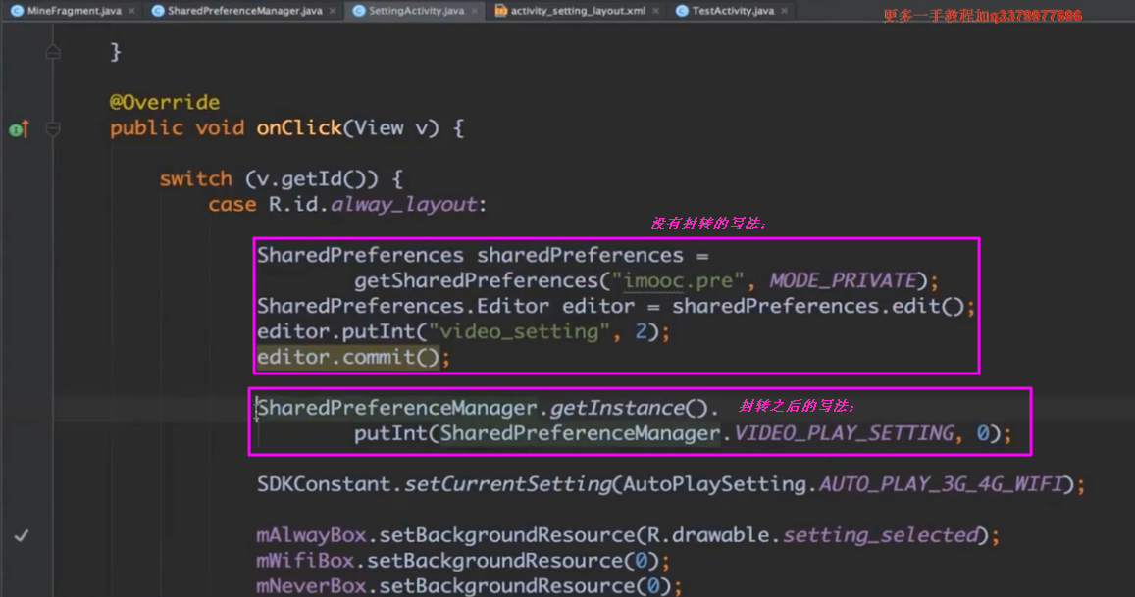The height and width of the screenshot is (597, 1135).
Task: Select the SettingActivity.java tab
Action: [416, 11]
